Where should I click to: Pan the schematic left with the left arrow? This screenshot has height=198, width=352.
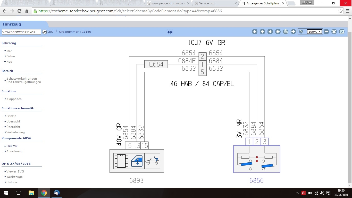[270, 32]
